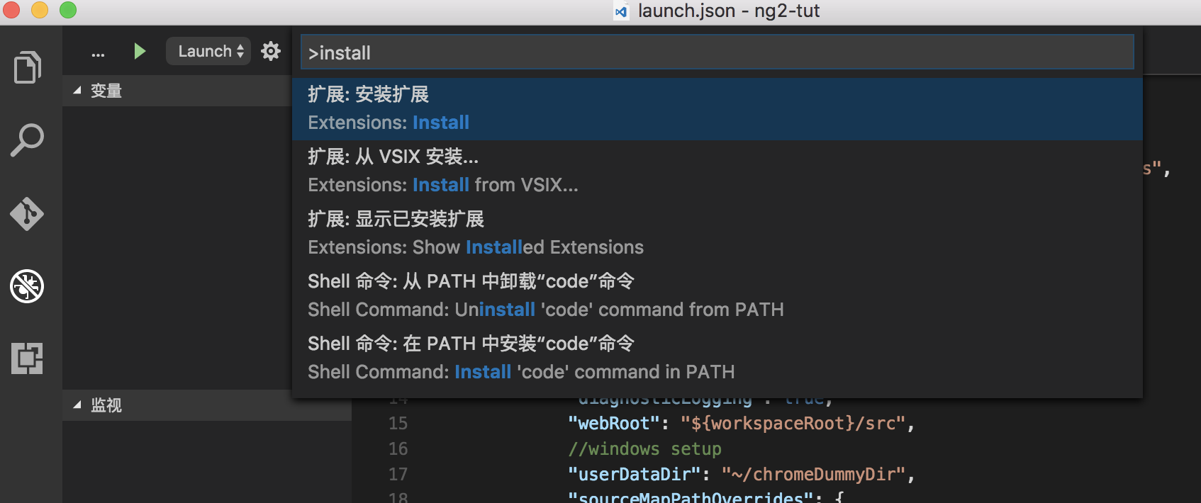Click the "webRoot" key on line 15
This screenshot has height=503, width=1201.
[x=614, y=424]
